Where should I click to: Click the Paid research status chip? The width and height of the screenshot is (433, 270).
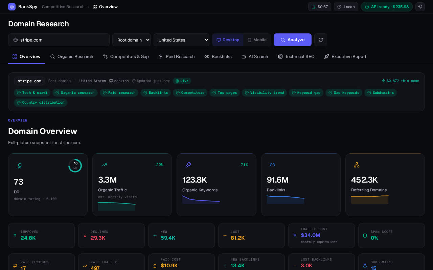pos(119,92)
